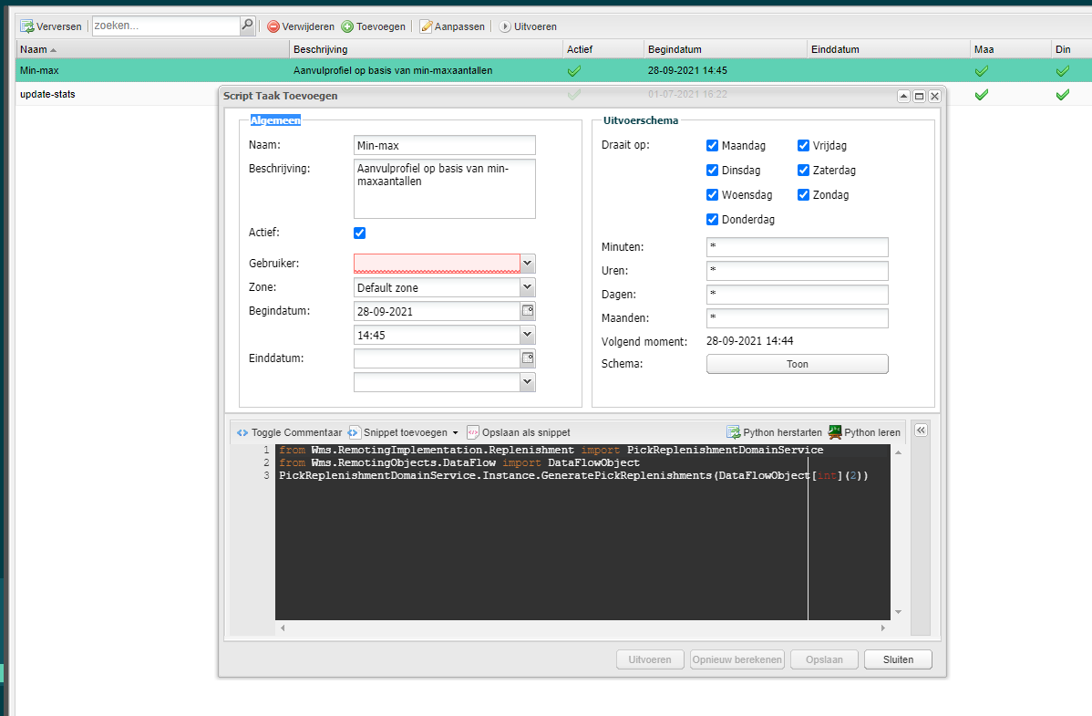
Task: Click Python herstarten icon
Action: (734, 432)
